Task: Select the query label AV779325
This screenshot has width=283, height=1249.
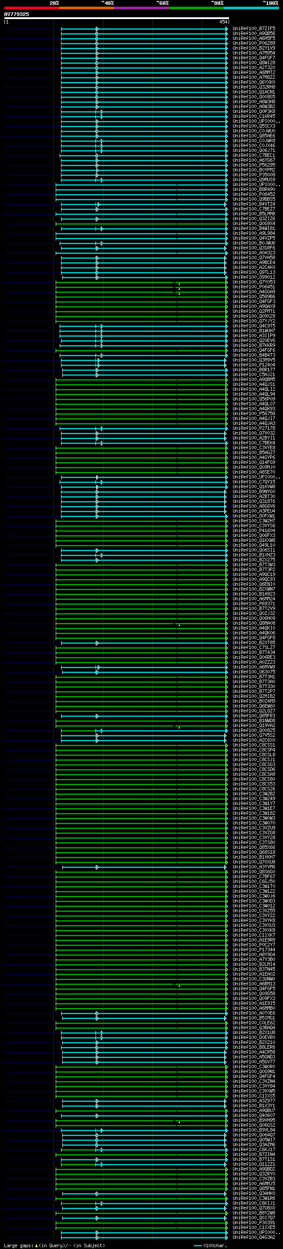Action: tap(16, 14)
